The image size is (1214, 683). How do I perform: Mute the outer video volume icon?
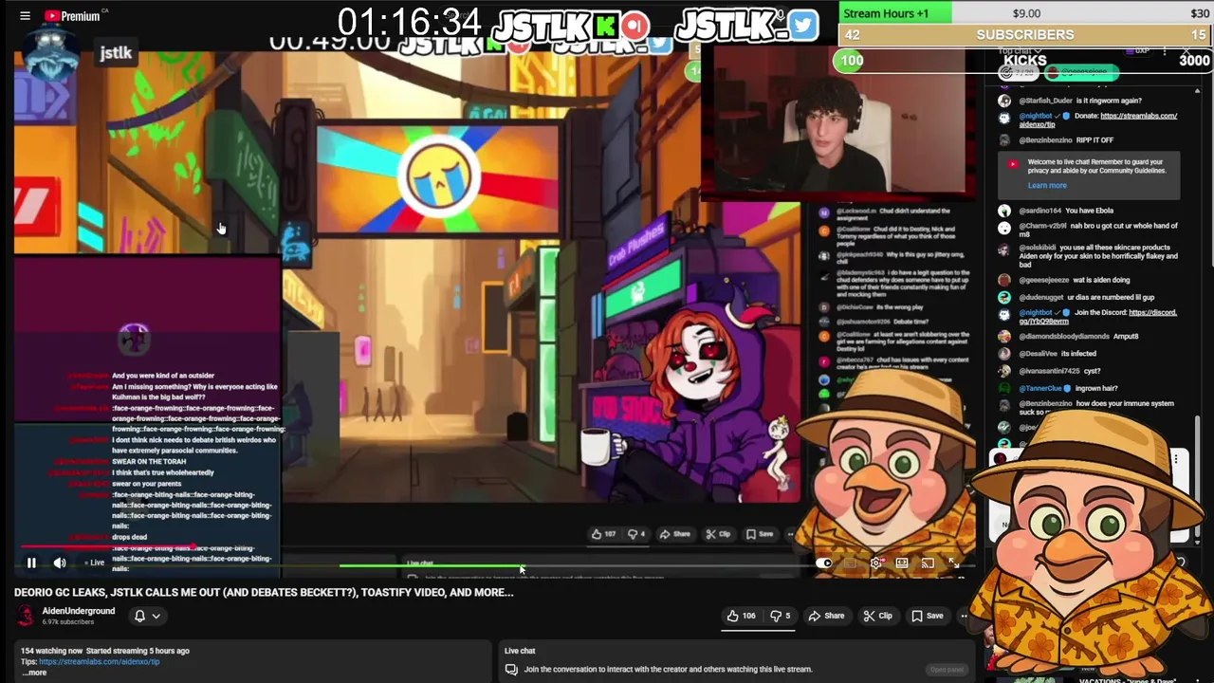click(x=60, y=563)
